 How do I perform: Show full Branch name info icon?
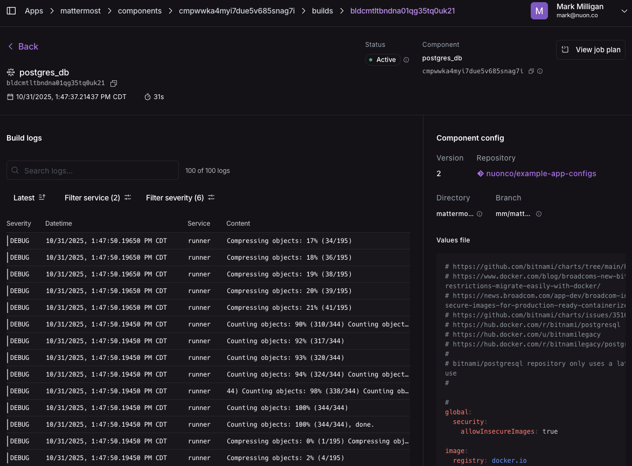click(539, 214)
